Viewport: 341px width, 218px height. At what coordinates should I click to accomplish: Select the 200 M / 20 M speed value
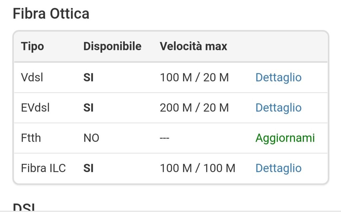click(x=194, y=108)
